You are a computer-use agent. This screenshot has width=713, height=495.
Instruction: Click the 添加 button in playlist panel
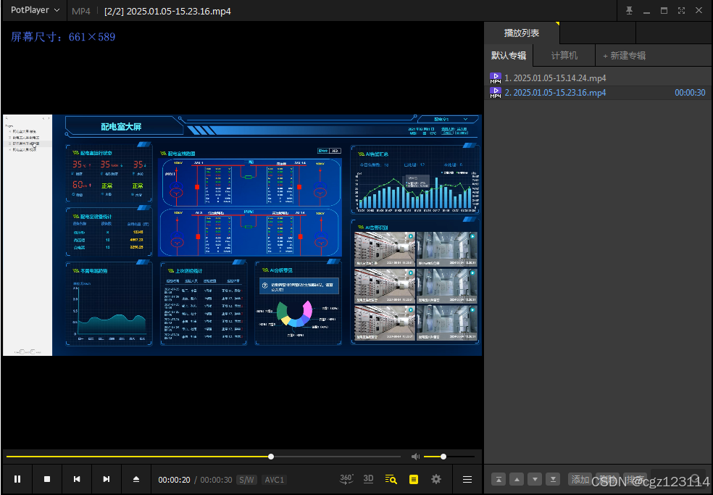pos(580,479)
